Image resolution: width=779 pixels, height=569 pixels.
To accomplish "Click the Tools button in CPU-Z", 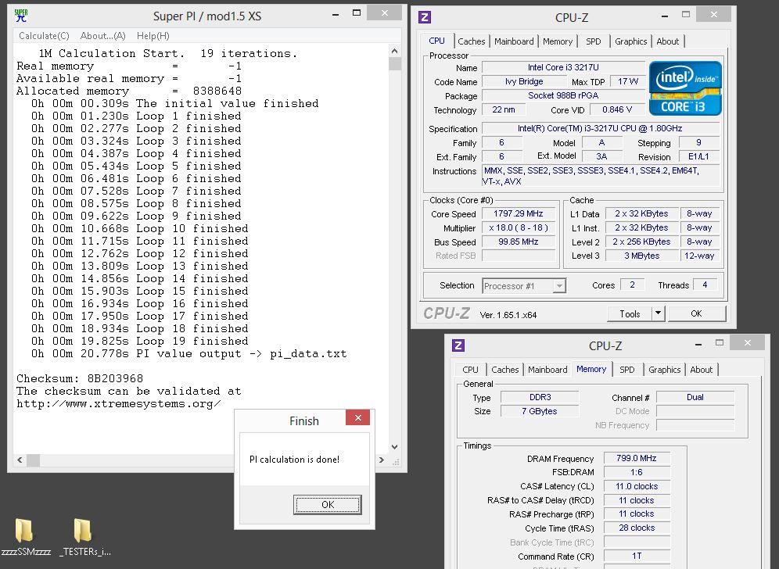I will pyautogui.click(x=630, y=313).
